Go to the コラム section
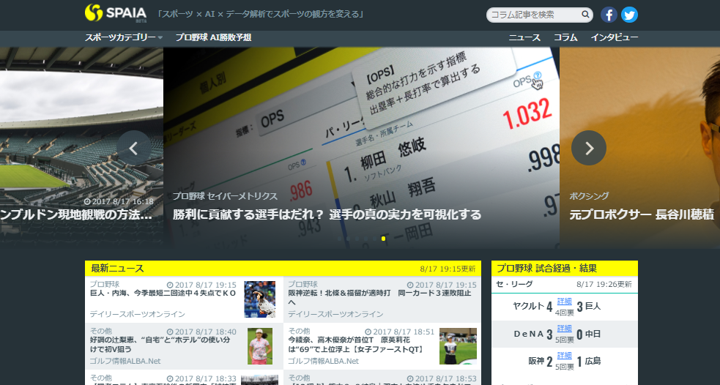 (x=565, y=37)
